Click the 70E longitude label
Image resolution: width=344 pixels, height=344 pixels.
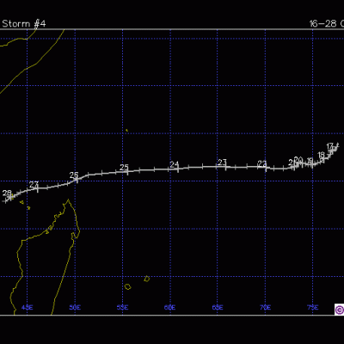(266, 308)
